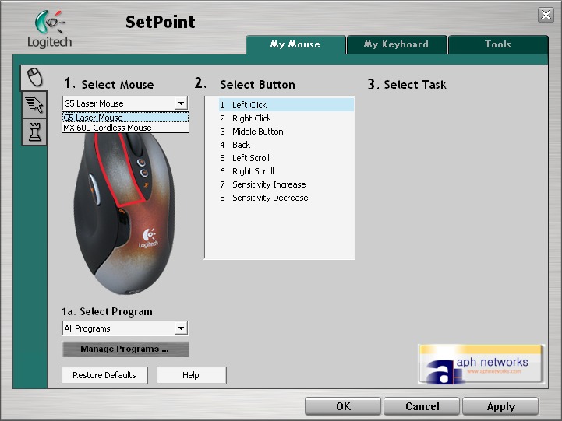Image resolution: width=562 pixels, height=421 pixels.
Task: Choose MX 600 Cordless Mouse from list
Action: click(108, 128)
